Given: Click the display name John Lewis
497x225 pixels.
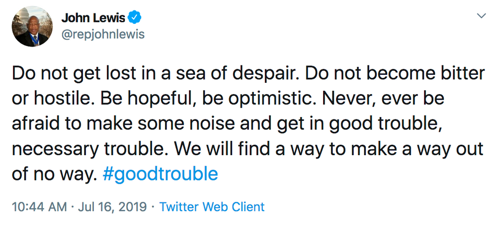Looking at the screenshot, I should [92, 18].
